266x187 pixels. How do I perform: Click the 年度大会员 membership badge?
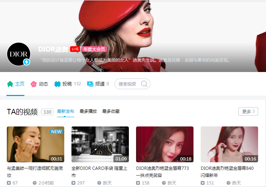click(x=94, y=49)
